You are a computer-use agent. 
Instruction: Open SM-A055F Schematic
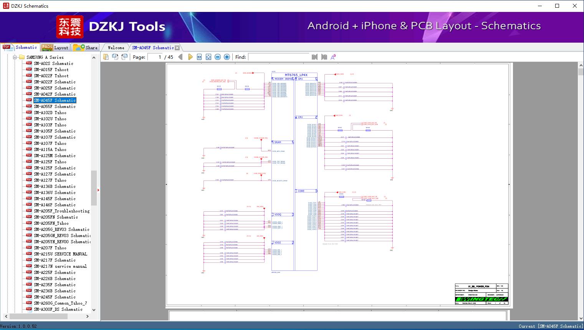pos(55,106)
